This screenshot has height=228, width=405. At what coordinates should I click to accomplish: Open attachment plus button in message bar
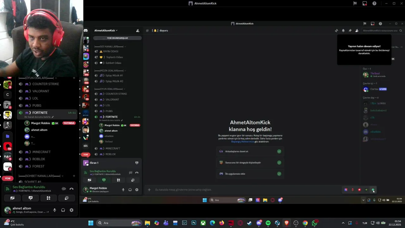[x=149, y=190]
